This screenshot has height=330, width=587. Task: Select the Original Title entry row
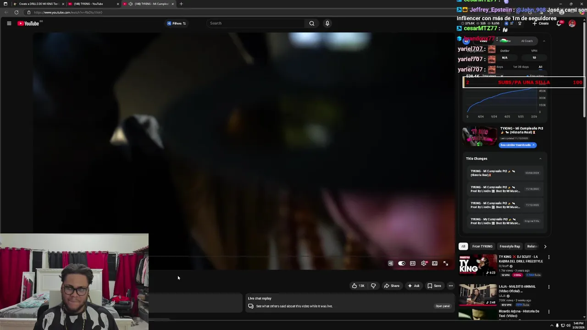504,221
